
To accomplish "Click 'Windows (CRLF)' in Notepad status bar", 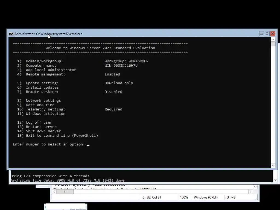I will click(206, 197).
